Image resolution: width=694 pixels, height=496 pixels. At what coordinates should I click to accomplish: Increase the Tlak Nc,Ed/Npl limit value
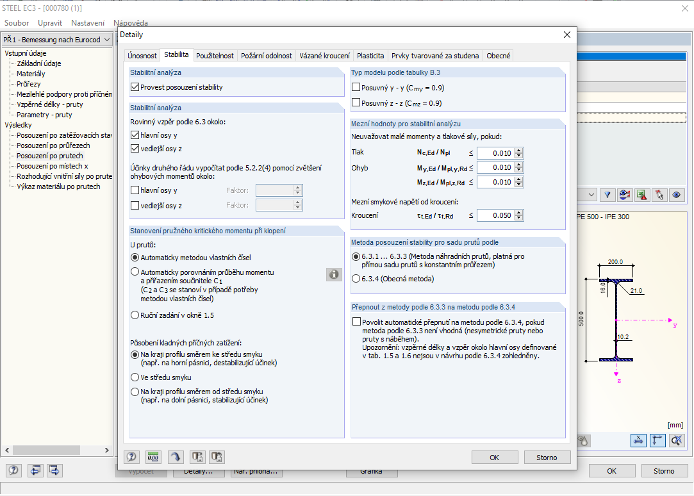point(519,151)
